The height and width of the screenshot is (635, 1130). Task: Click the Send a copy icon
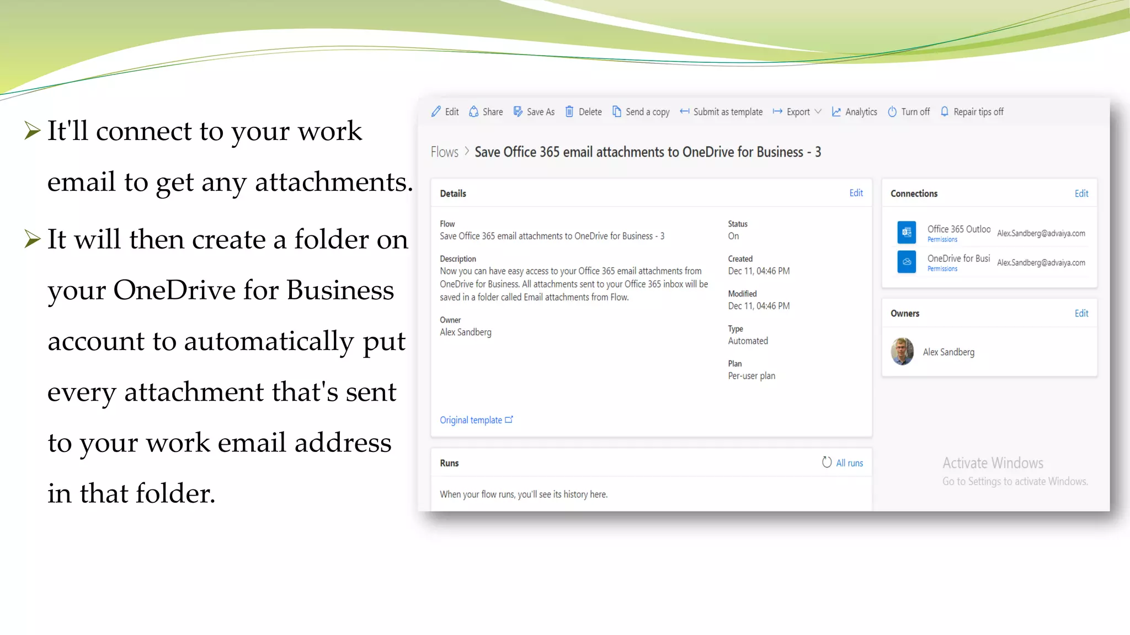pos(616,111)
